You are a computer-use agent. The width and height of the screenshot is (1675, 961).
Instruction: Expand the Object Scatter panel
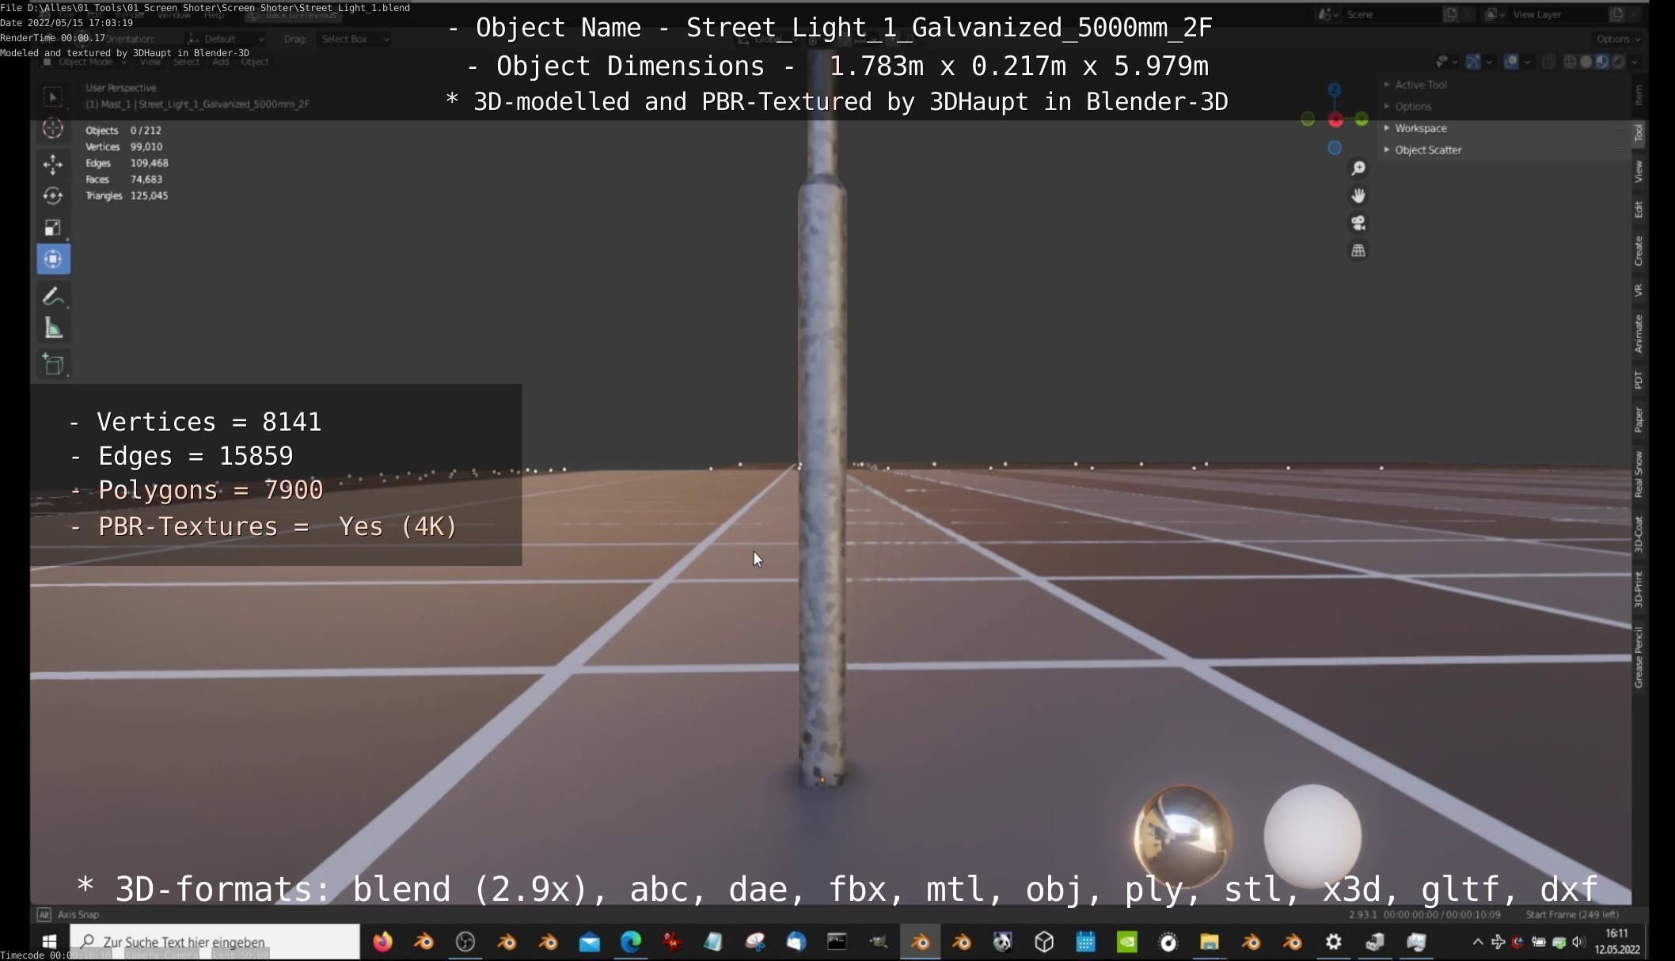(1427, 150)
